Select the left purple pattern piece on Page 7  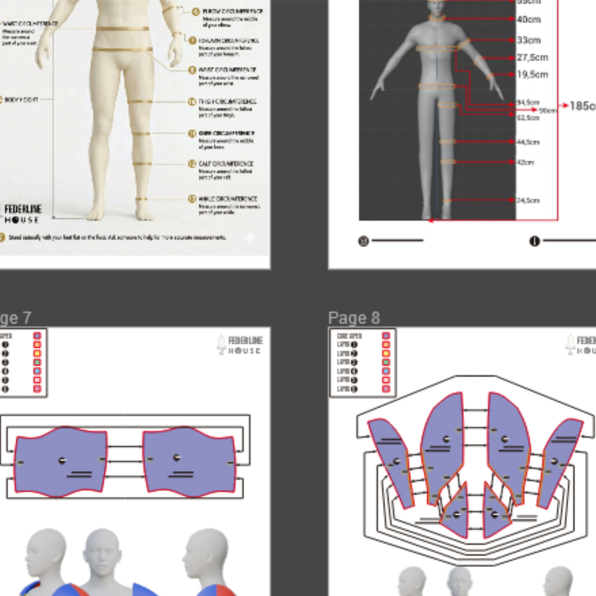(x=61, y=462)
